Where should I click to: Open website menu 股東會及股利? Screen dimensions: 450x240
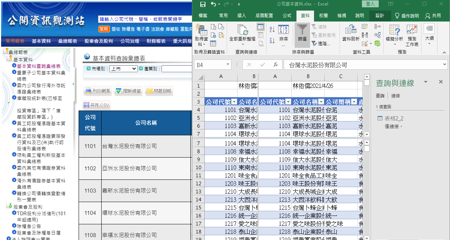(x=99, y=41)
